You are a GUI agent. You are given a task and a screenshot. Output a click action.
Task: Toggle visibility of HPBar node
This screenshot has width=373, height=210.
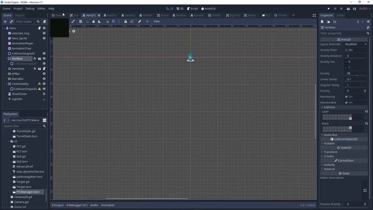click(44, 74)
